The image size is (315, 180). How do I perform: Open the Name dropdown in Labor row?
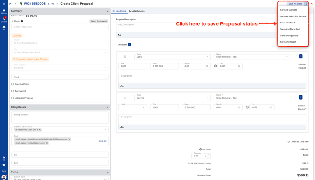tap(252, 57)
